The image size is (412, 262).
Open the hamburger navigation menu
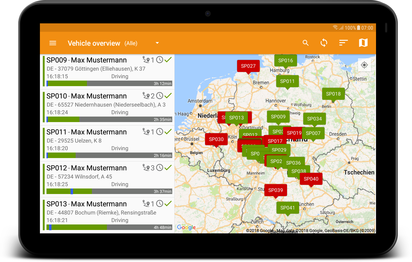coord(53,43)
